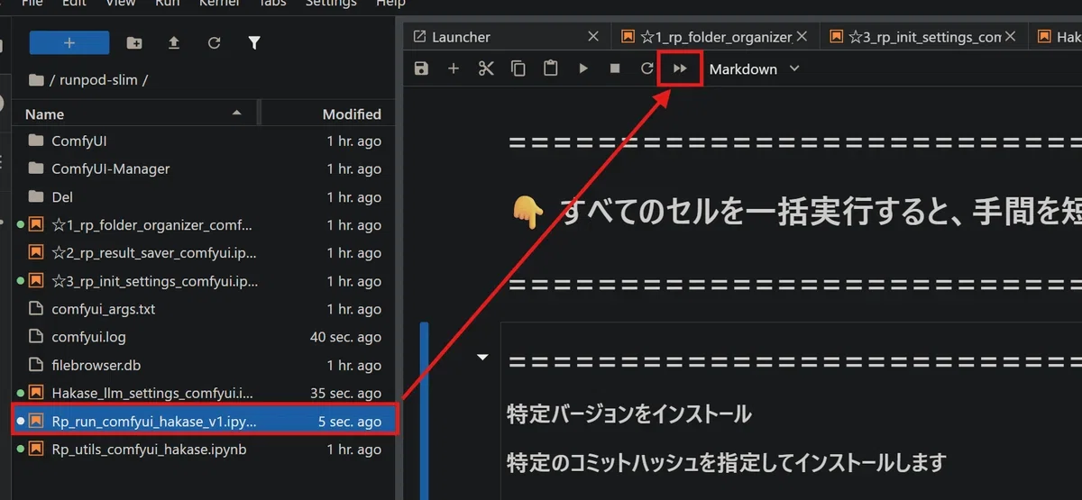Screen dimensions: 1082x500
Task: Click the upload files icon
Action: click(x=174, y=42)
